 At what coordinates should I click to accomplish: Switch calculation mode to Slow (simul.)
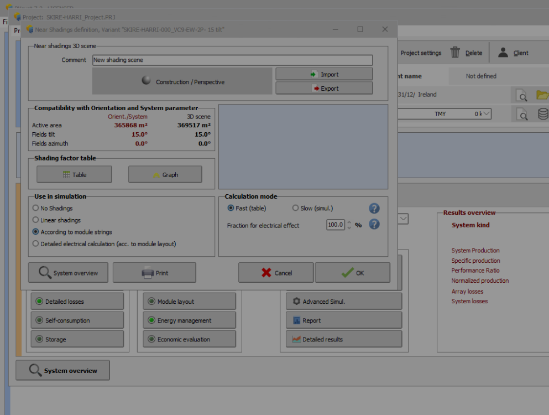(x=295, y=209)
